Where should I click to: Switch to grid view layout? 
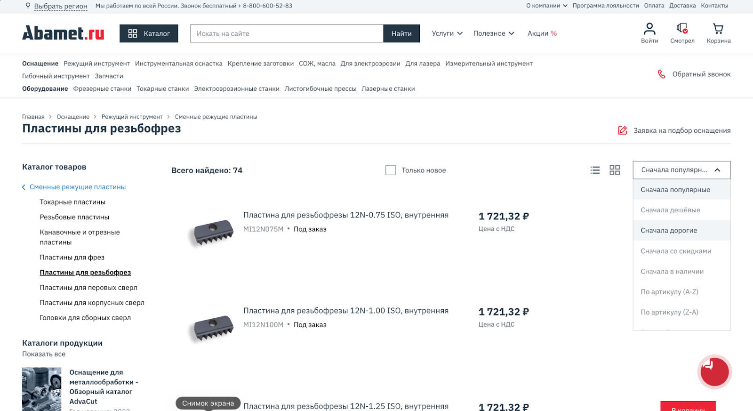[615, 170]
